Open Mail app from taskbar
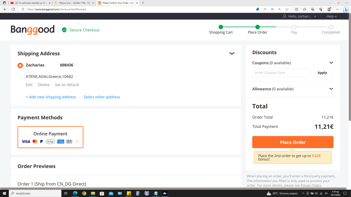 click(111, 193)
